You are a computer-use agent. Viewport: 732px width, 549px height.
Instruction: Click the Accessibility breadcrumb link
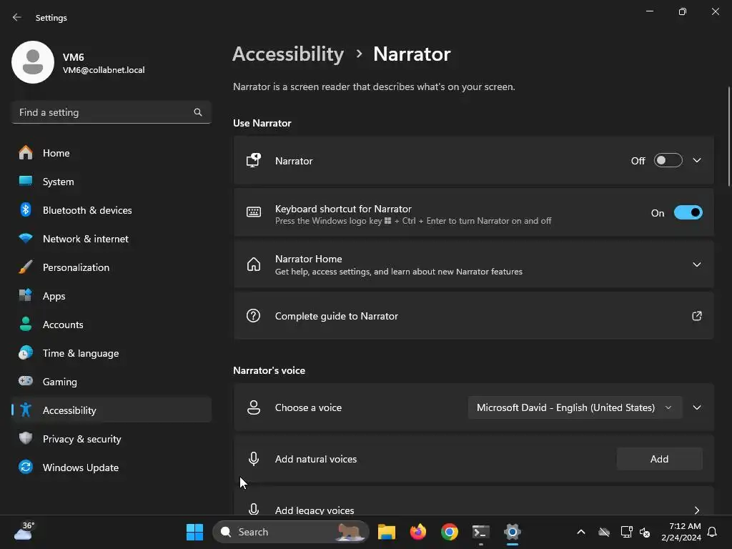coord(288,54)
